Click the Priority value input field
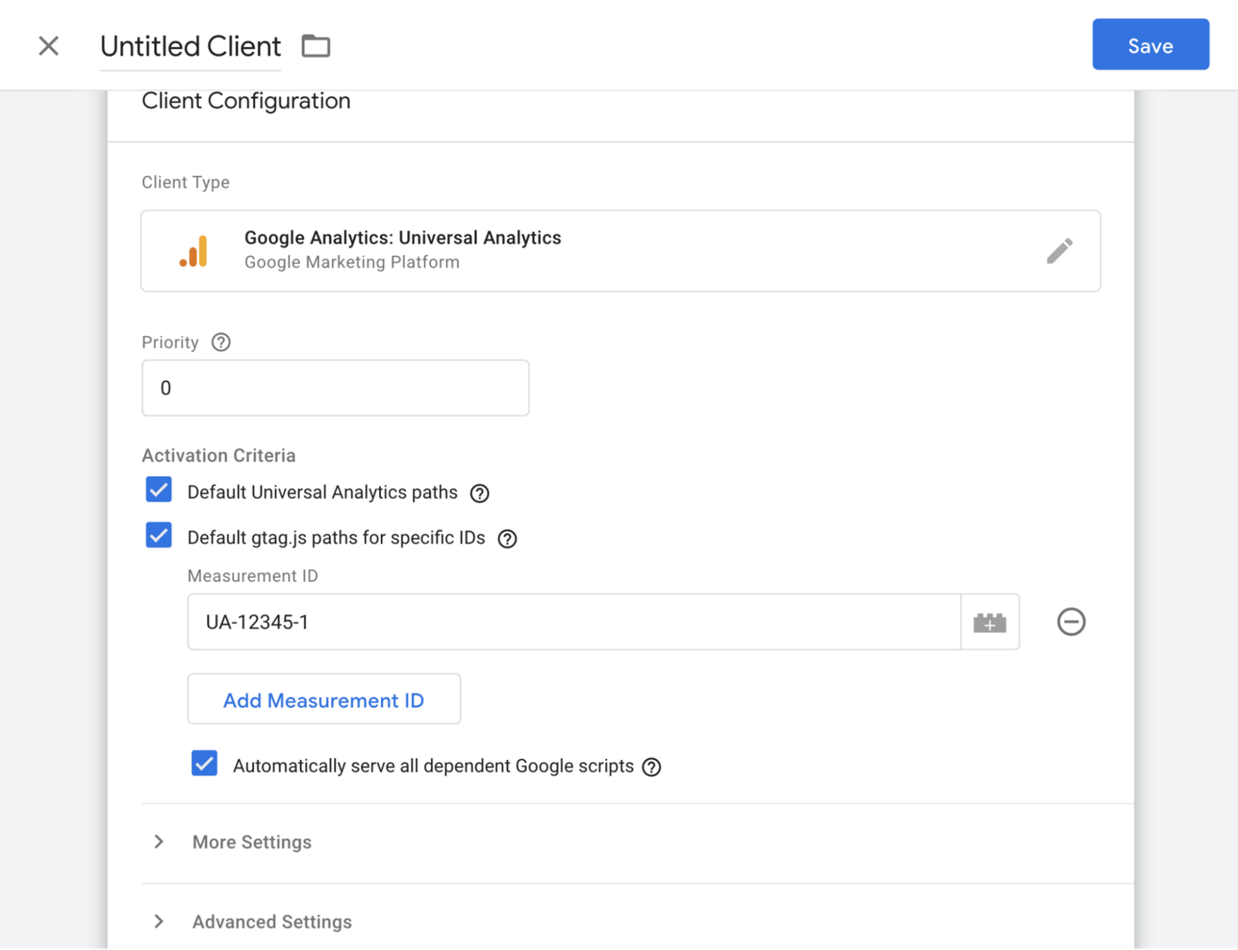Viewport: 1238px width, 950px height. click(334, 388)
